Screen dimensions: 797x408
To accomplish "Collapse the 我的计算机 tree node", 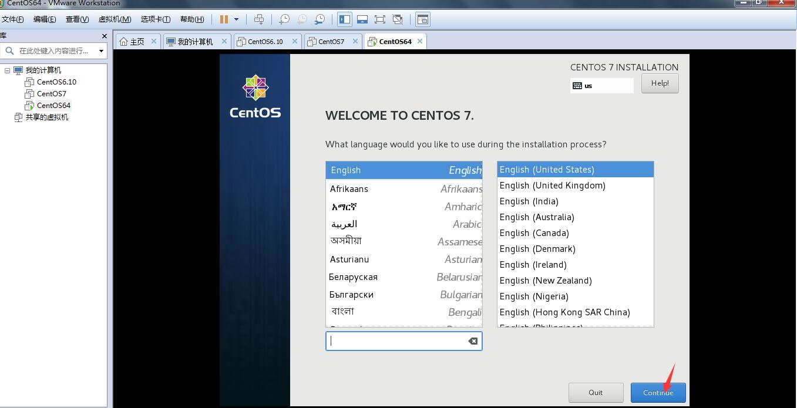I will (7, 70).
